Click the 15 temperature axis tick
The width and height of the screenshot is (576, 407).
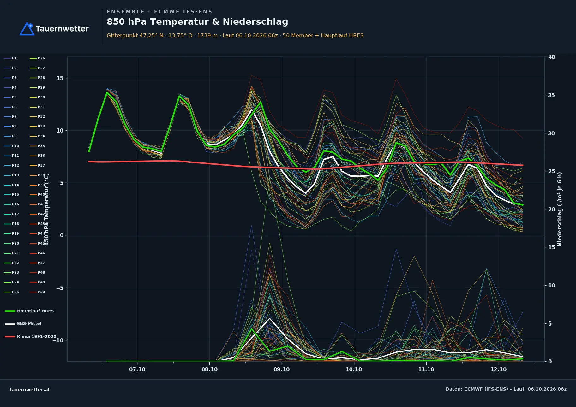click(60, 78)
